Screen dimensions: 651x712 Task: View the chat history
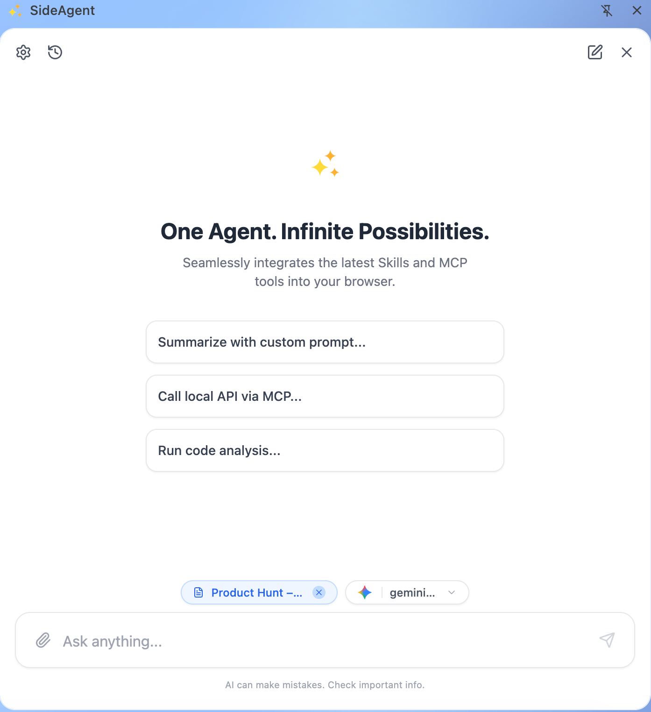[x=54, y=52]
